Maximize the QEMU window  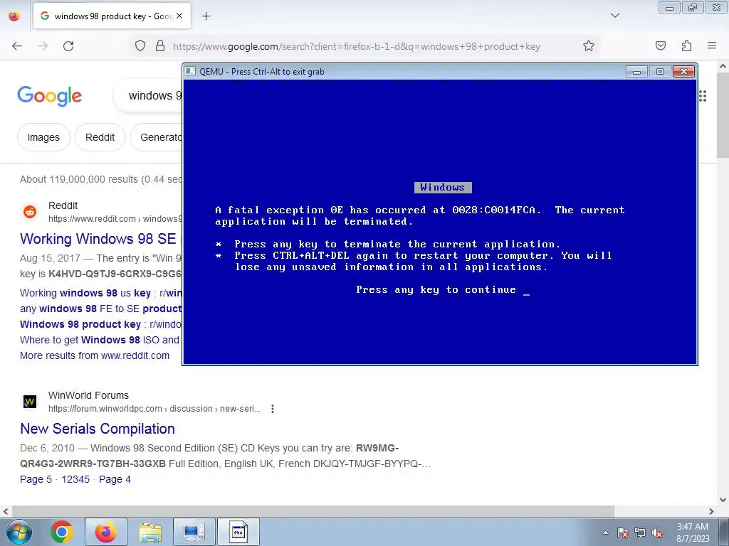pyautogui.click(x=660, y=72)
